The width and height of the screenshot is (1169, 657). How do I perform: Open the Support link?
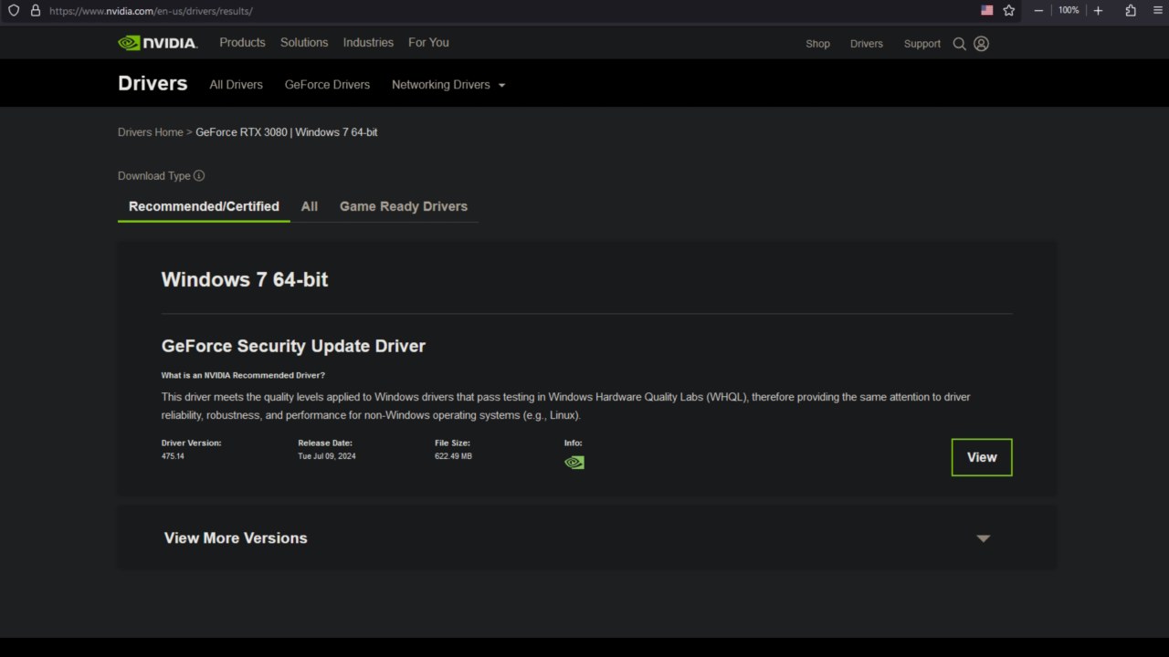[x=922, y=44]
